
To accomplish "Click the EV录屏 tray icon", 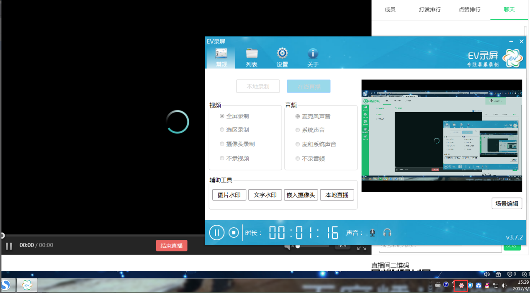I will coord(461,285).
